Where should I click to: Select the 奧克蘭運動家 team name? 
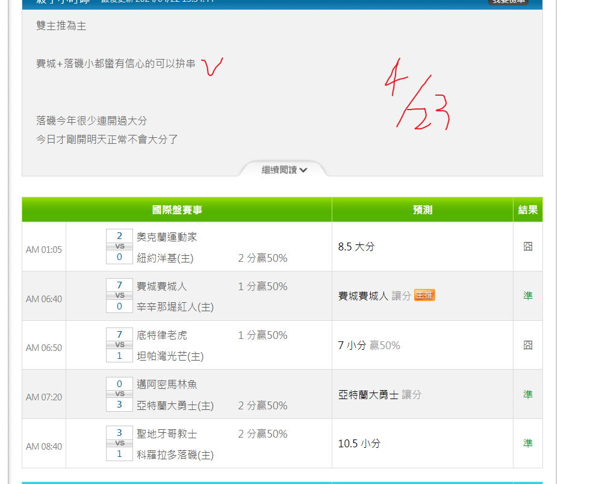point(167,237)
